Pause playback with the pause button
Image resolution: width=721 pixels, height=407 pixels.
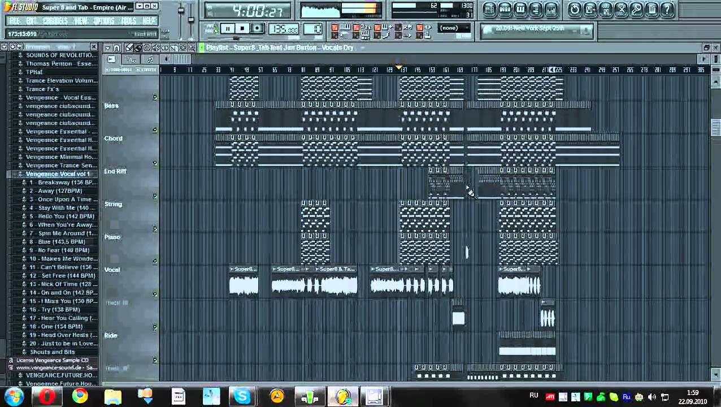pos(228,29)
